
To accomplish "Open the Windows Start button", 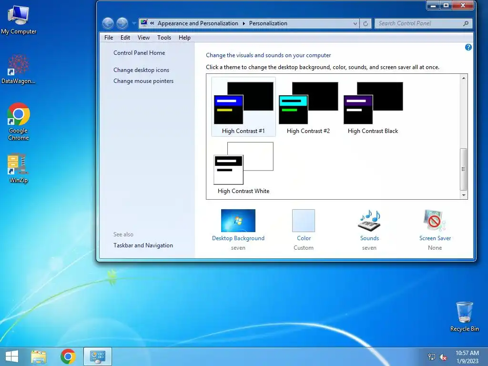I will pyautogui.click(x=12, y=356).
